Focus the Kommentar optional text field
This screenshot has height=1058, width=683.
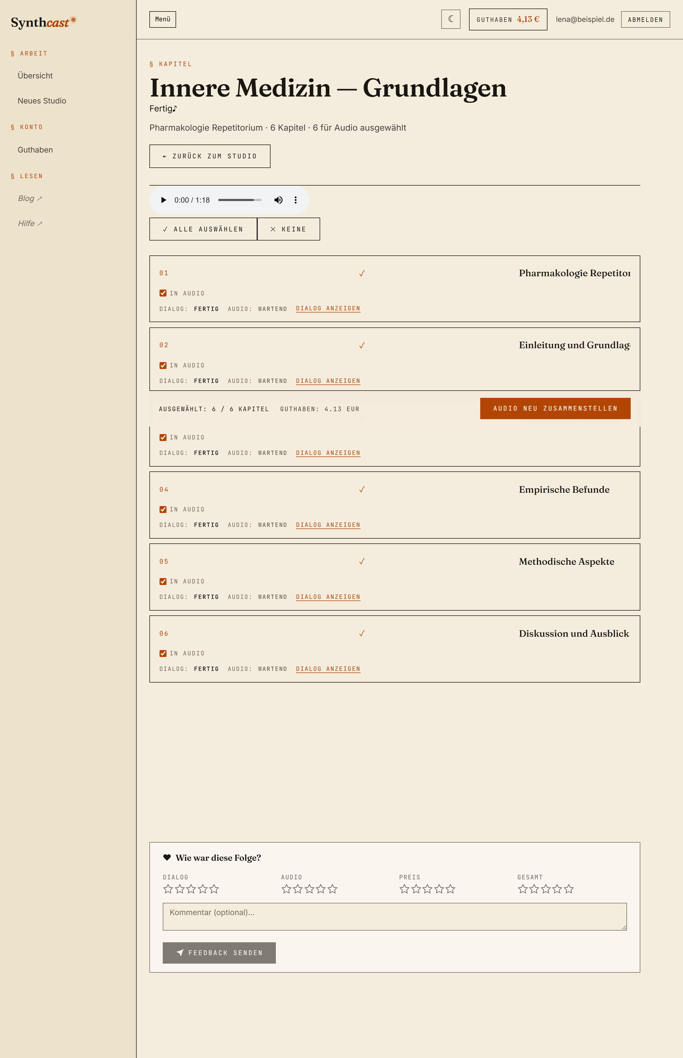click(395, 917)
